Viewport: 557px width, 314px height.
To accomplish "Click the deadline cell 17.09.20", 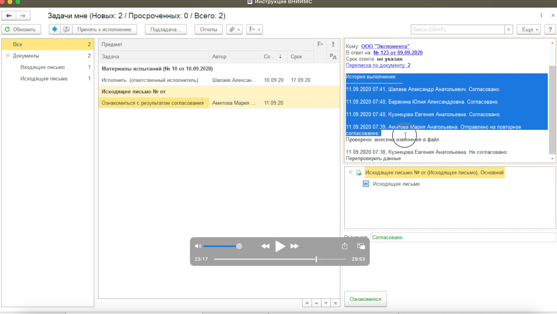I will pyautogui.click(x=300, y=80).
